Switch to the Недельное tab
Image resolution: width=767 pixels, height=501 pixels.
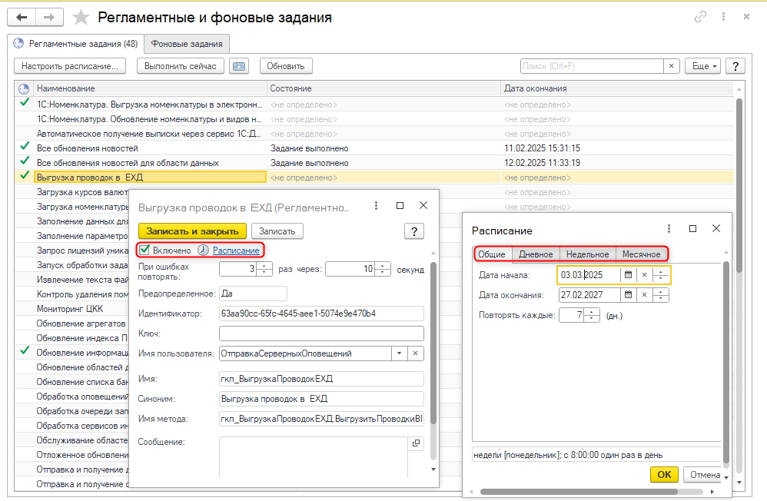(587, 254)
